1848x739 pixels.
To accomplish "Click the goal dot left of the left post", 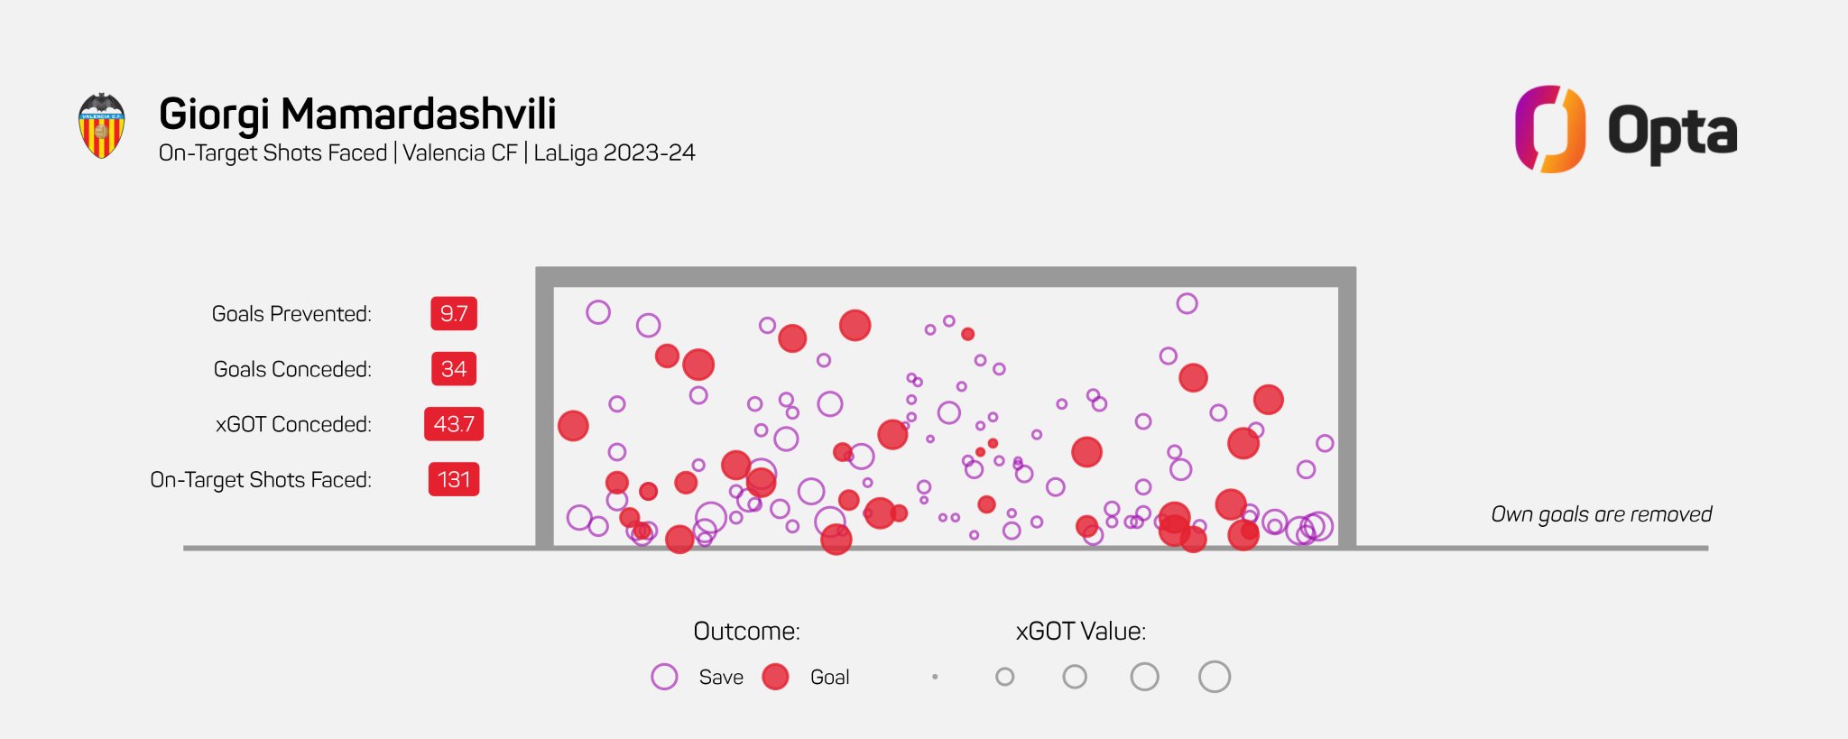I will (573, 426).
